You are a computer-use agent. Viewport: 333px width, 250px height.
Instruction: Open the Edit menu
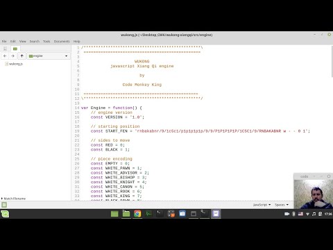point(12,41)
